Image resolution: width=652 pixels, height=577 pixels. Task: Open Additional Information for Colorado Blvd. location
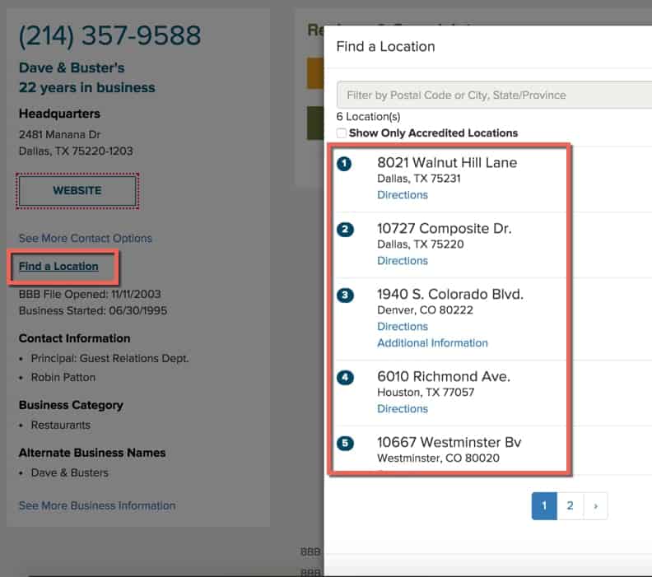[x=432, y=343]
